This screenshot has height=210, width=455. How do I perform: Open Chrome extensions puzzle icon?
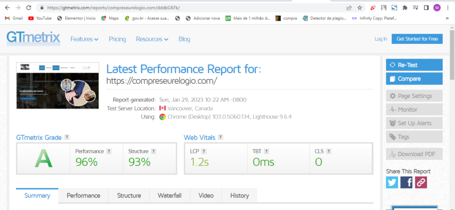coord(405,8)
